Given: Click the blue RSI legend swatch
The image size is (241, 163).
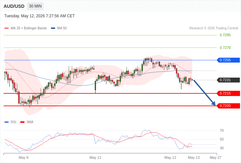Looking at the screenshot, I should click(7, 122).
